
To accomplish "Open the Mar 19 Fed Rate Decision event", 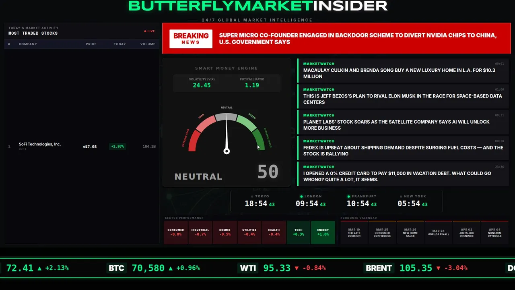I will coord(354,232).
